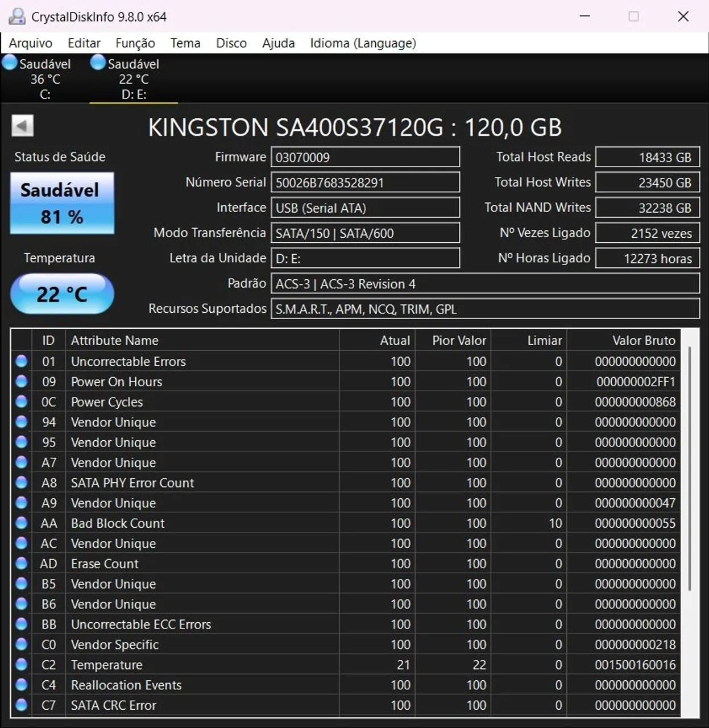Click the ID column header
Viewport: 709px width, 728px height.
[x=48, y=340]
